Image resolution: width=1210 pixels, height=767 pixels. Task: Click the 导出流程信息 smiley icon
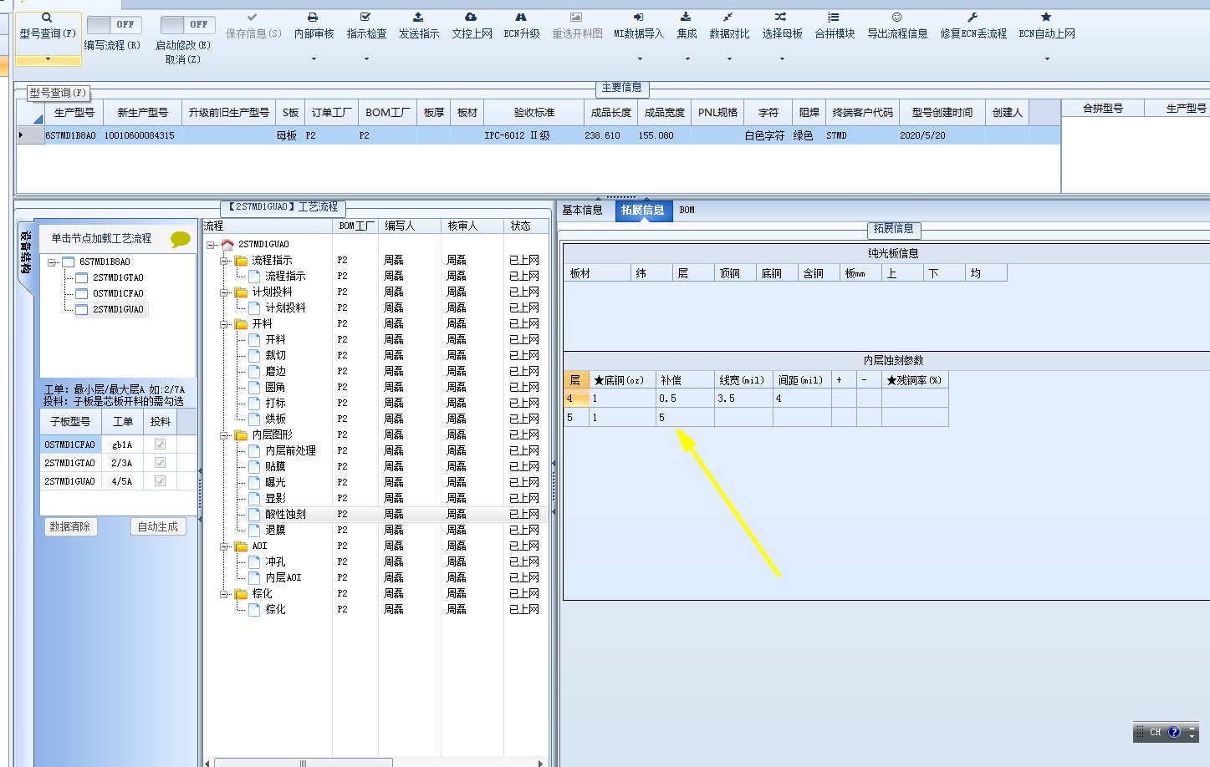click(x=896, y=17)
